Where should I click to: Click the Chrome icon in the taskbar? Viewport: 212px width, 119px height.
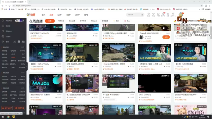8,117
